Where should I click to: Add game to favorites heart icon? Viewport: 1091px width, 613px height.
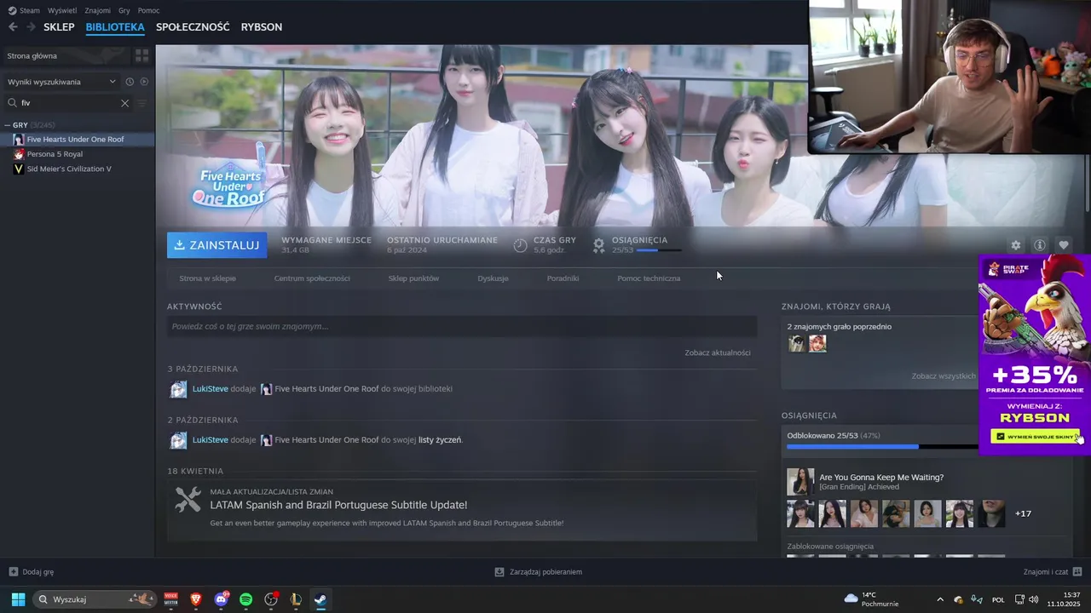click(1064, 245)
